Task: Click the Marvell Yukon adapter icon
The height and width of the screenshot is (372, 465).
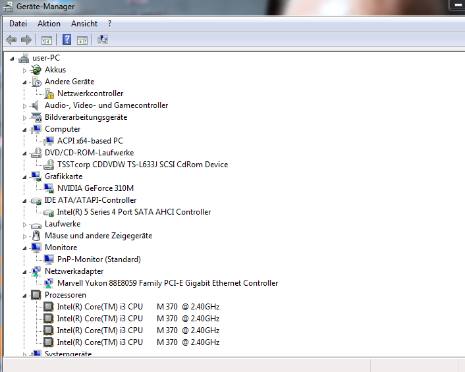Action: (49, 283)
